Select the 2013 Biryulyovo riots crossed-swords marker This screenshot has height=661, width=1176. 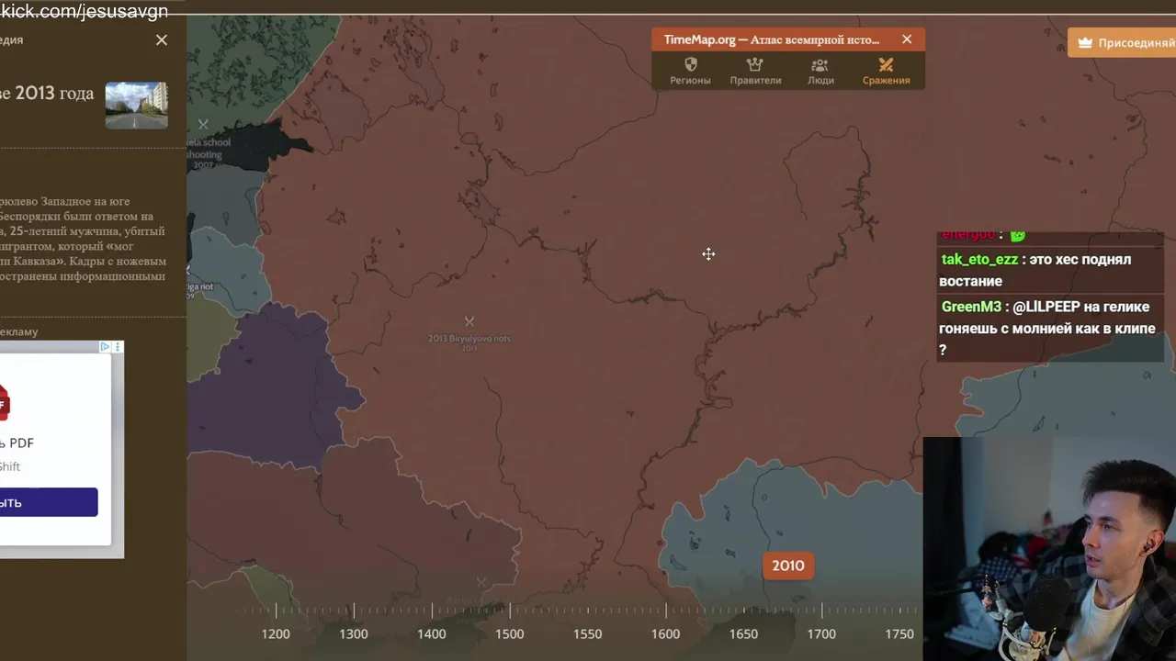469,320
